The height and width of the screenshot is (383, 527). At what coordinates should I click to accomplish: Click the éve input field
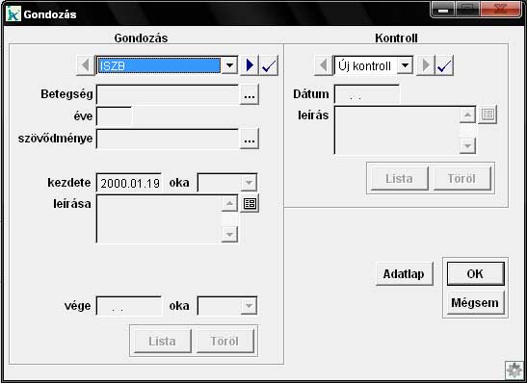[114, 116]
